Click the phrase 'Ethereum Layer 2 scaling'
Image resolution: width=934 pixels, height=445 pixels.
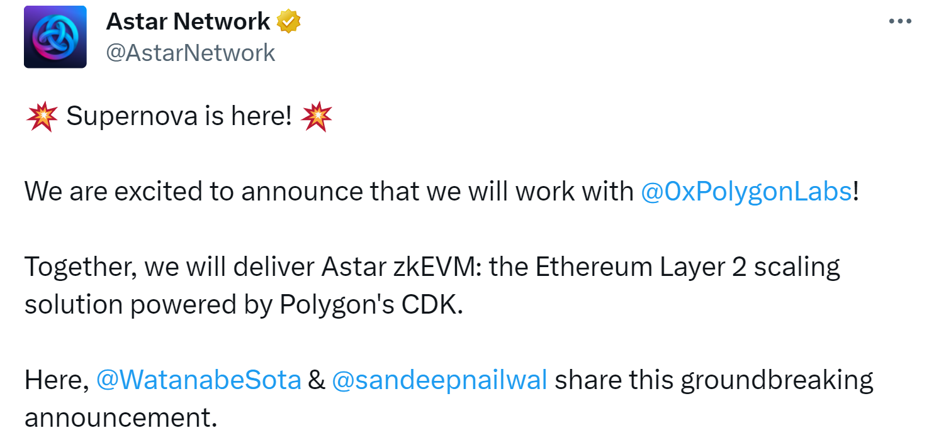[x=688, y=268]
